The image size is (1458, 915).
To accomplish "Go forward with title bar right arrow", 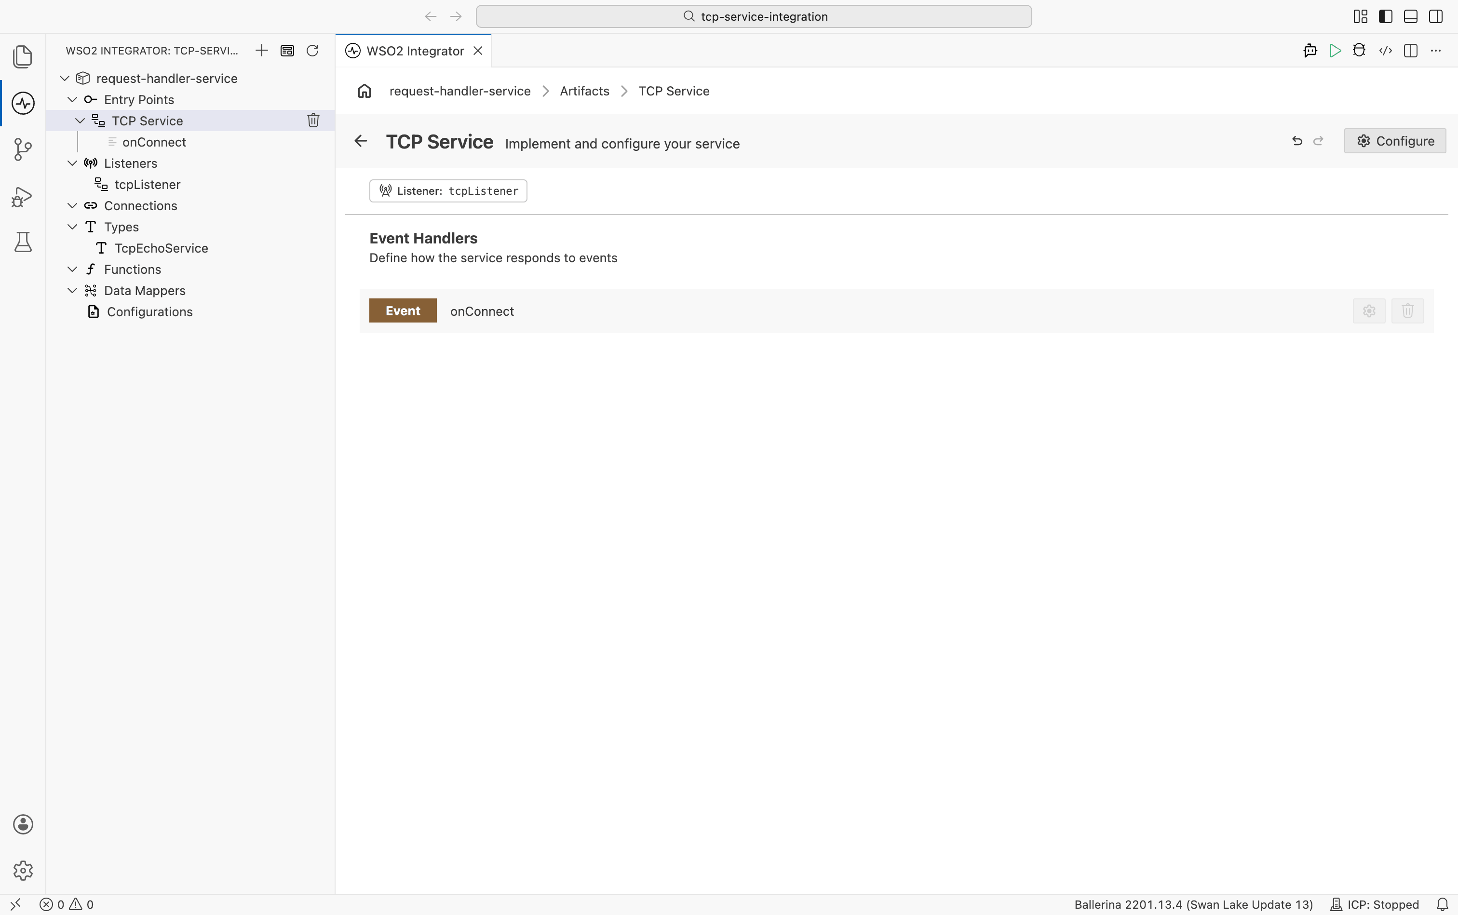I will coord(456,16).
